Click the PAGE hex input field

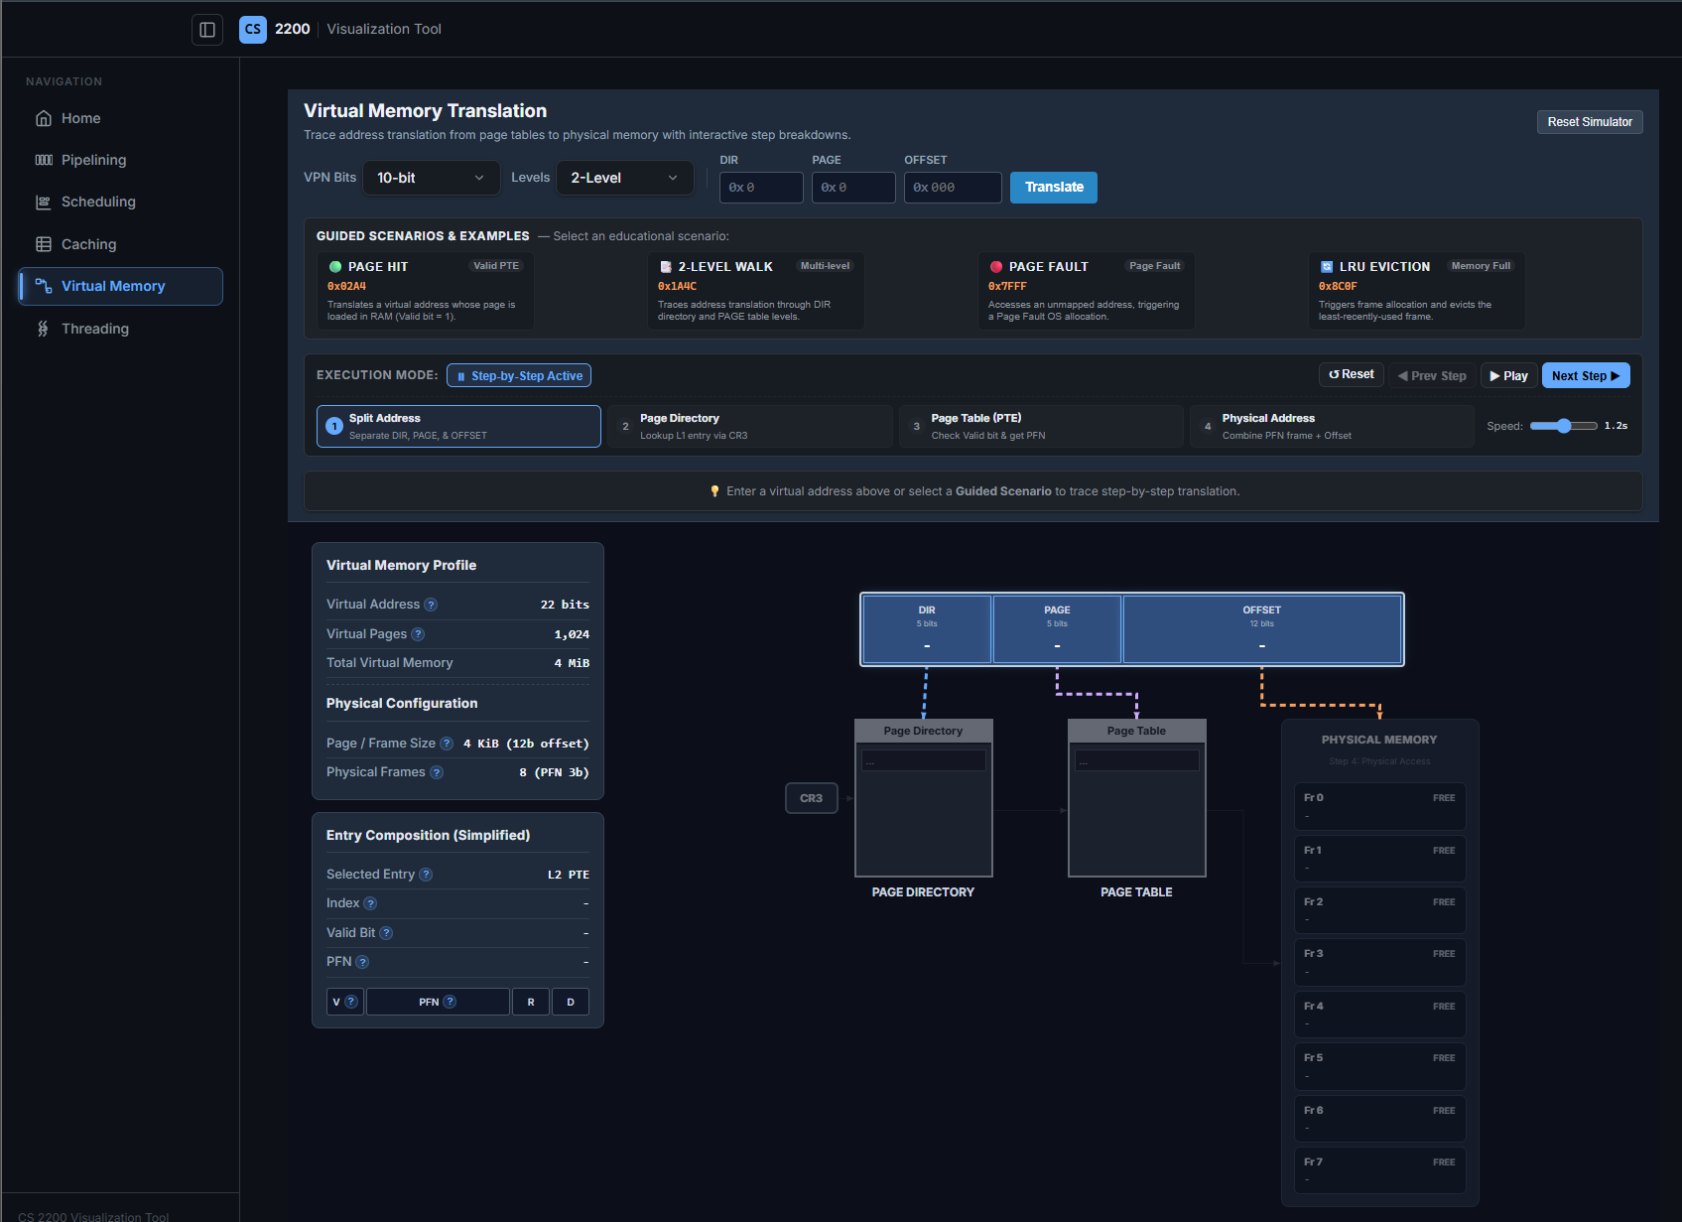pyautogui.click(x=853, y=188)
